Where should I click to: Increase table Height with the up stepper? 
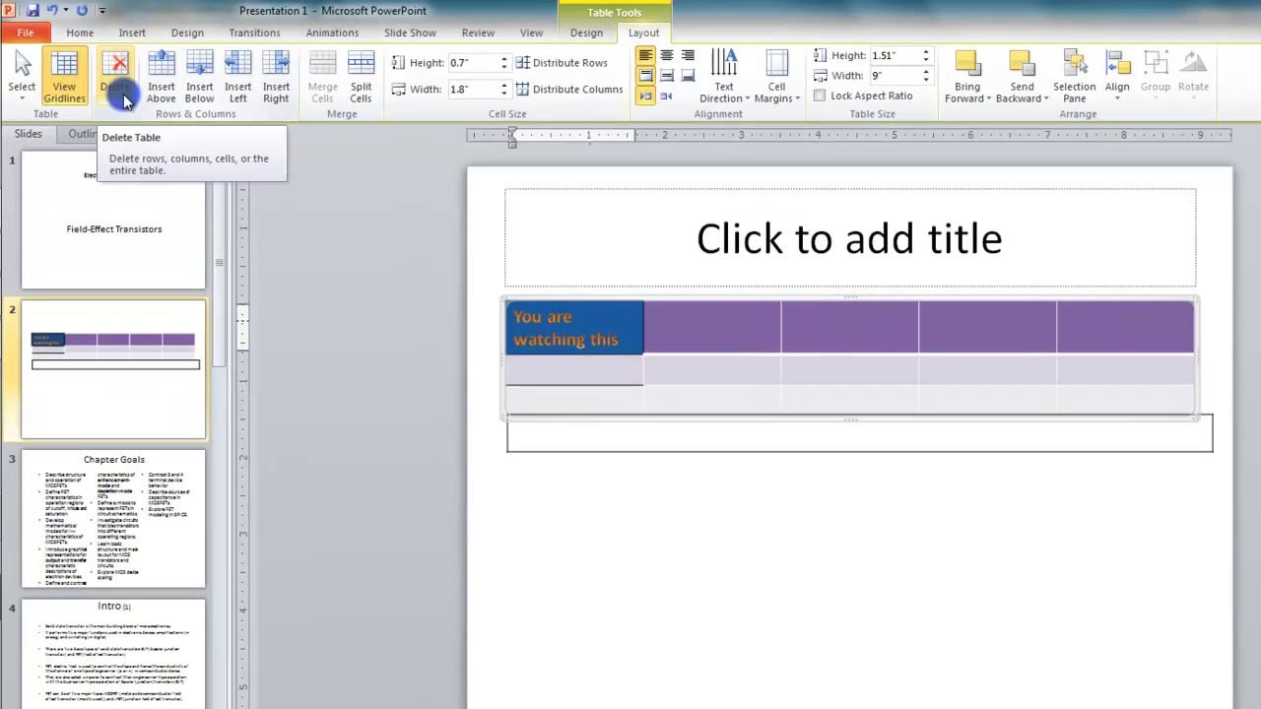point(926,51)
